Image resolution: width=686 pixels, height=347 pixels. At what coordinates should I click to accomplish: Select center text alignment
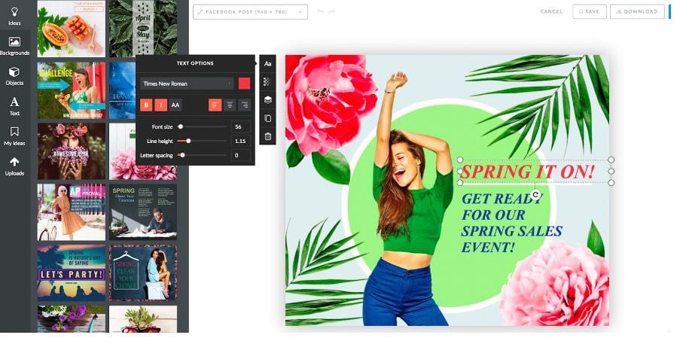click(x=230, y=105)
